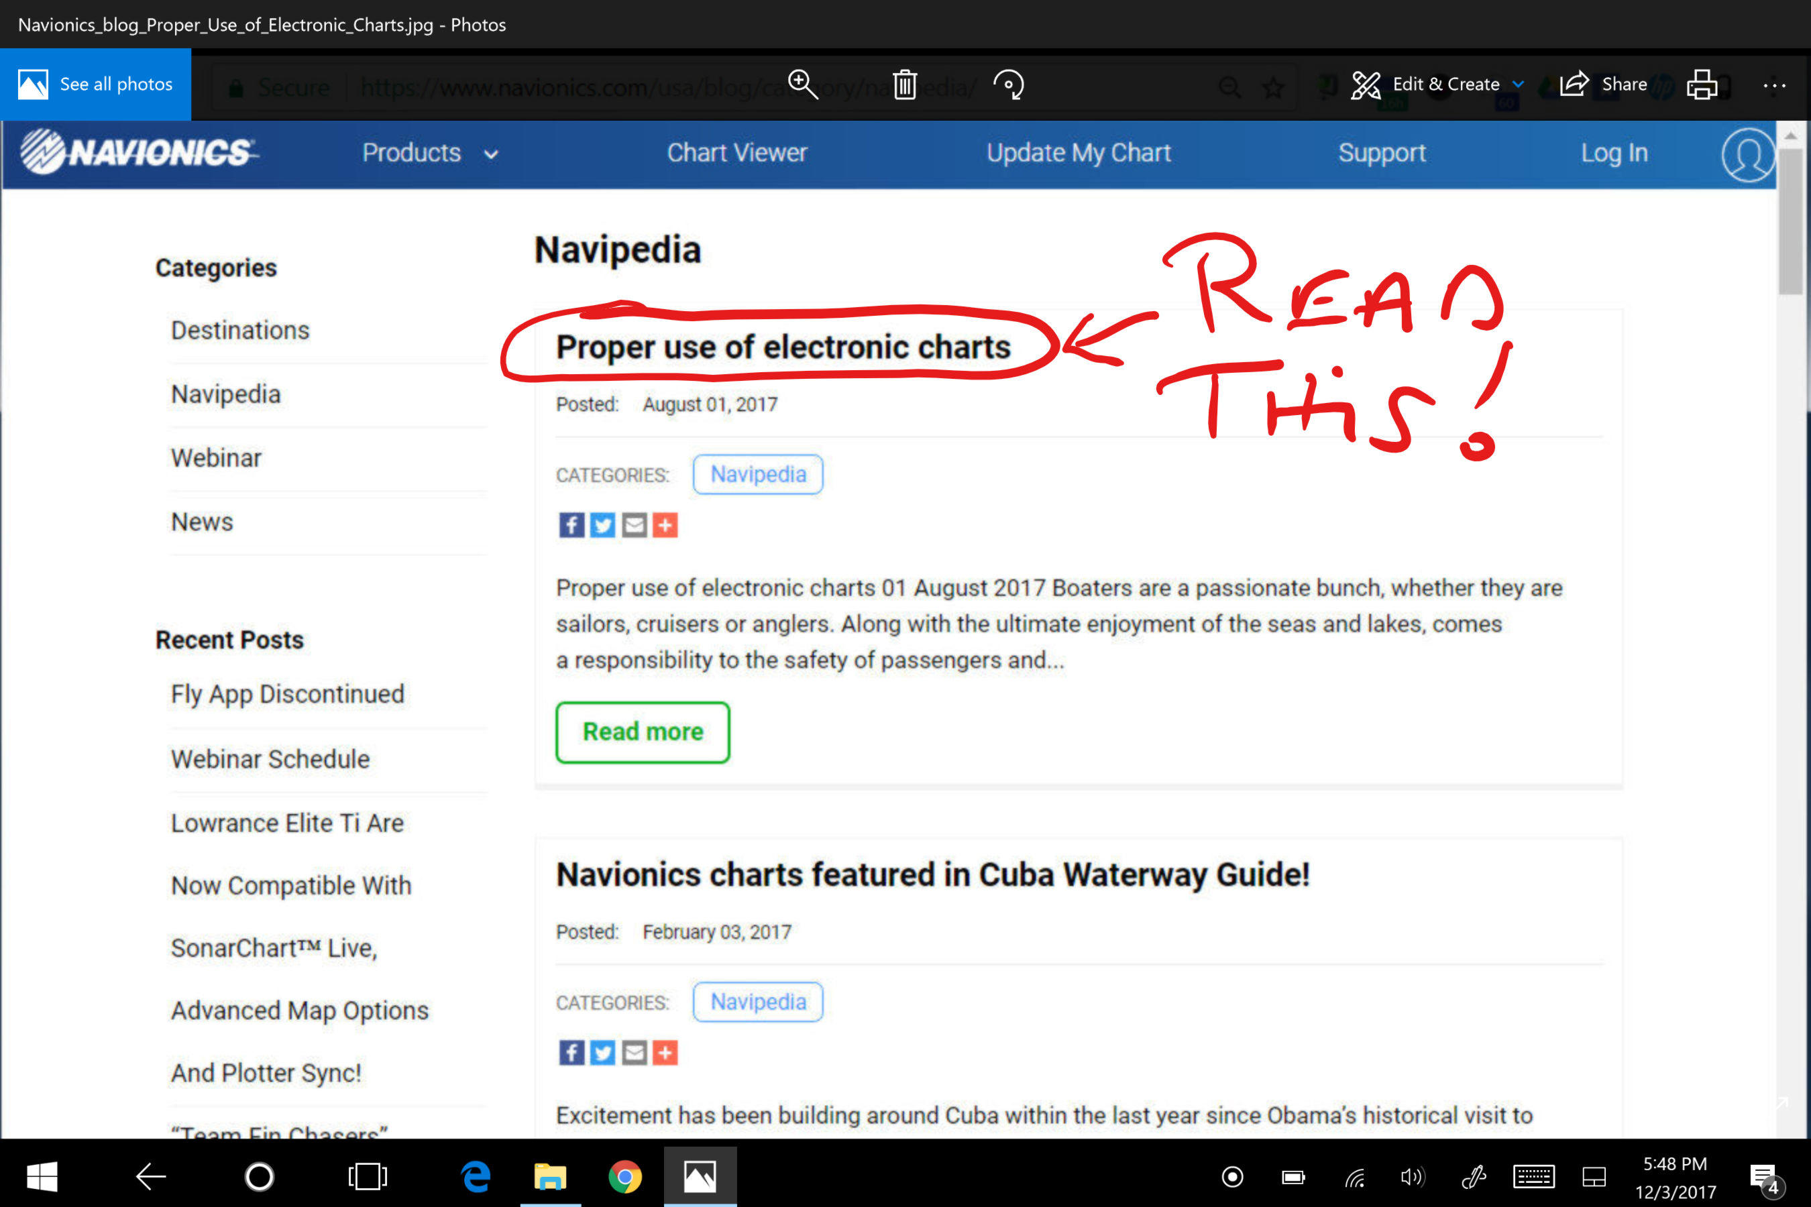Open the more options ellipsis menu
Viewport: 1811px width, 1207px height.
click(1774, 84)
